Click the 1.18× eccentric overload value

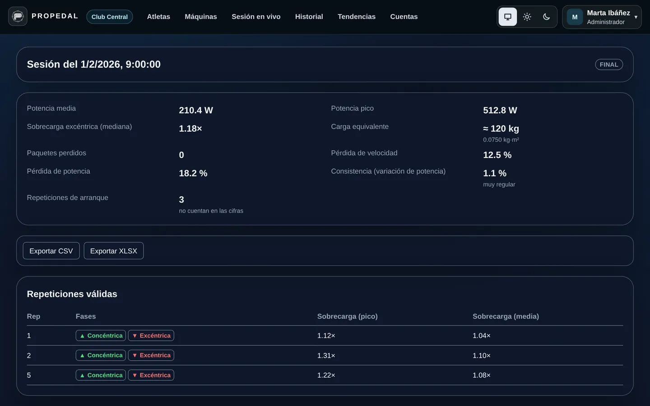pos(190,129)
